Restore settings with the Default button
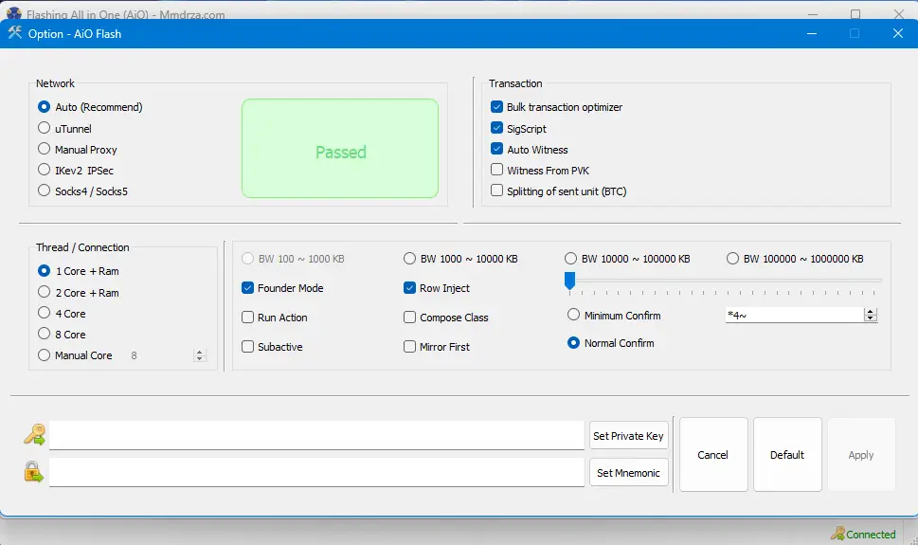Screen dimensions: 918x545 pos(787,455)
